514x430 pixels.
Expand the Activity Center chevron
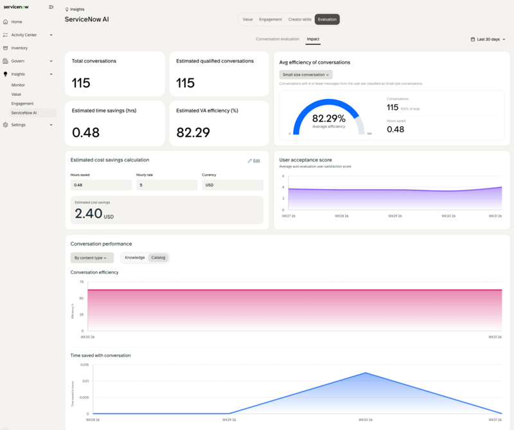[x=51, y=35]
